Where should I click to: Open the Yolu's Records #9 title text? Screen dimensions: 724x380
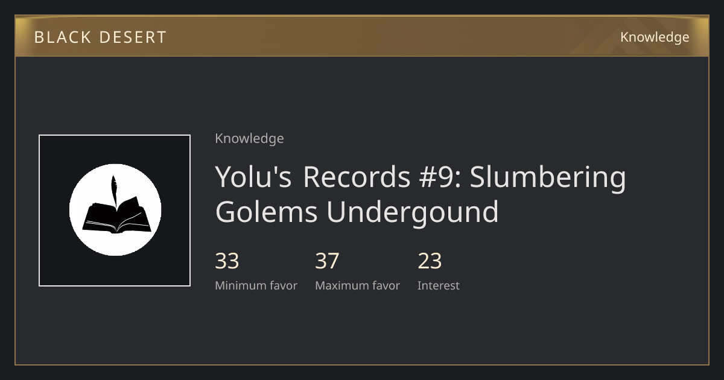(x=421, y=194)
